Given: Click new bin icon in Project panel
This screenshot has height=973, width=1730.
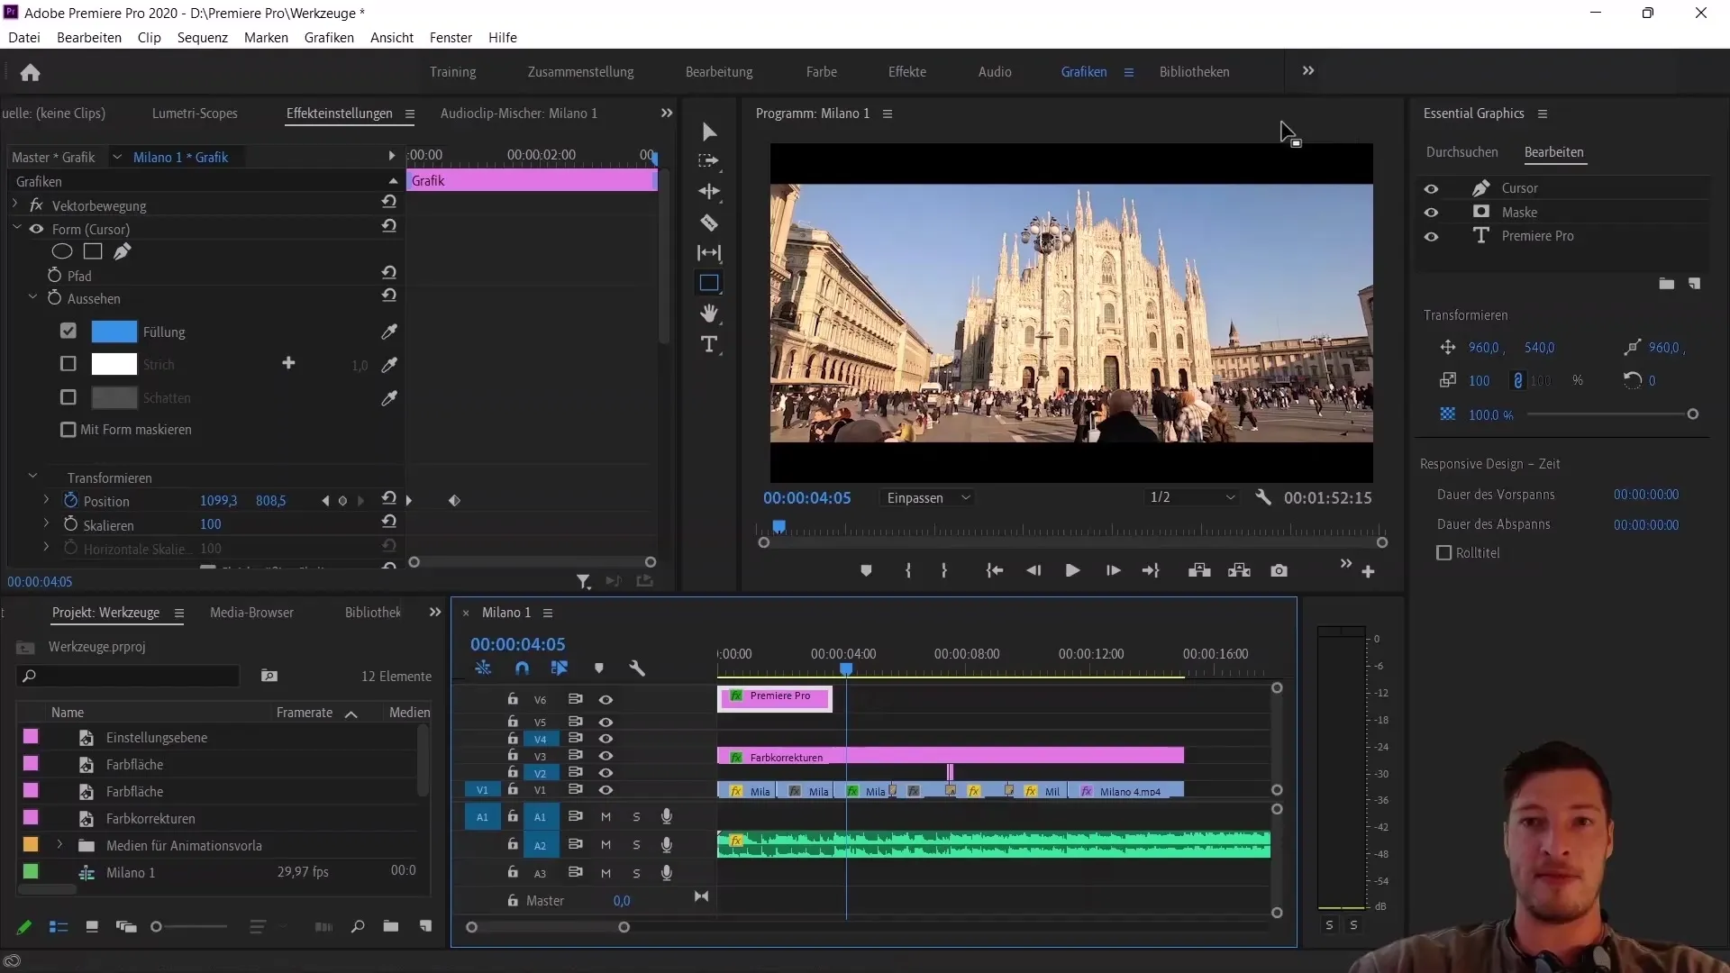Looking at the screenshot, I should (x=391, y=926).
